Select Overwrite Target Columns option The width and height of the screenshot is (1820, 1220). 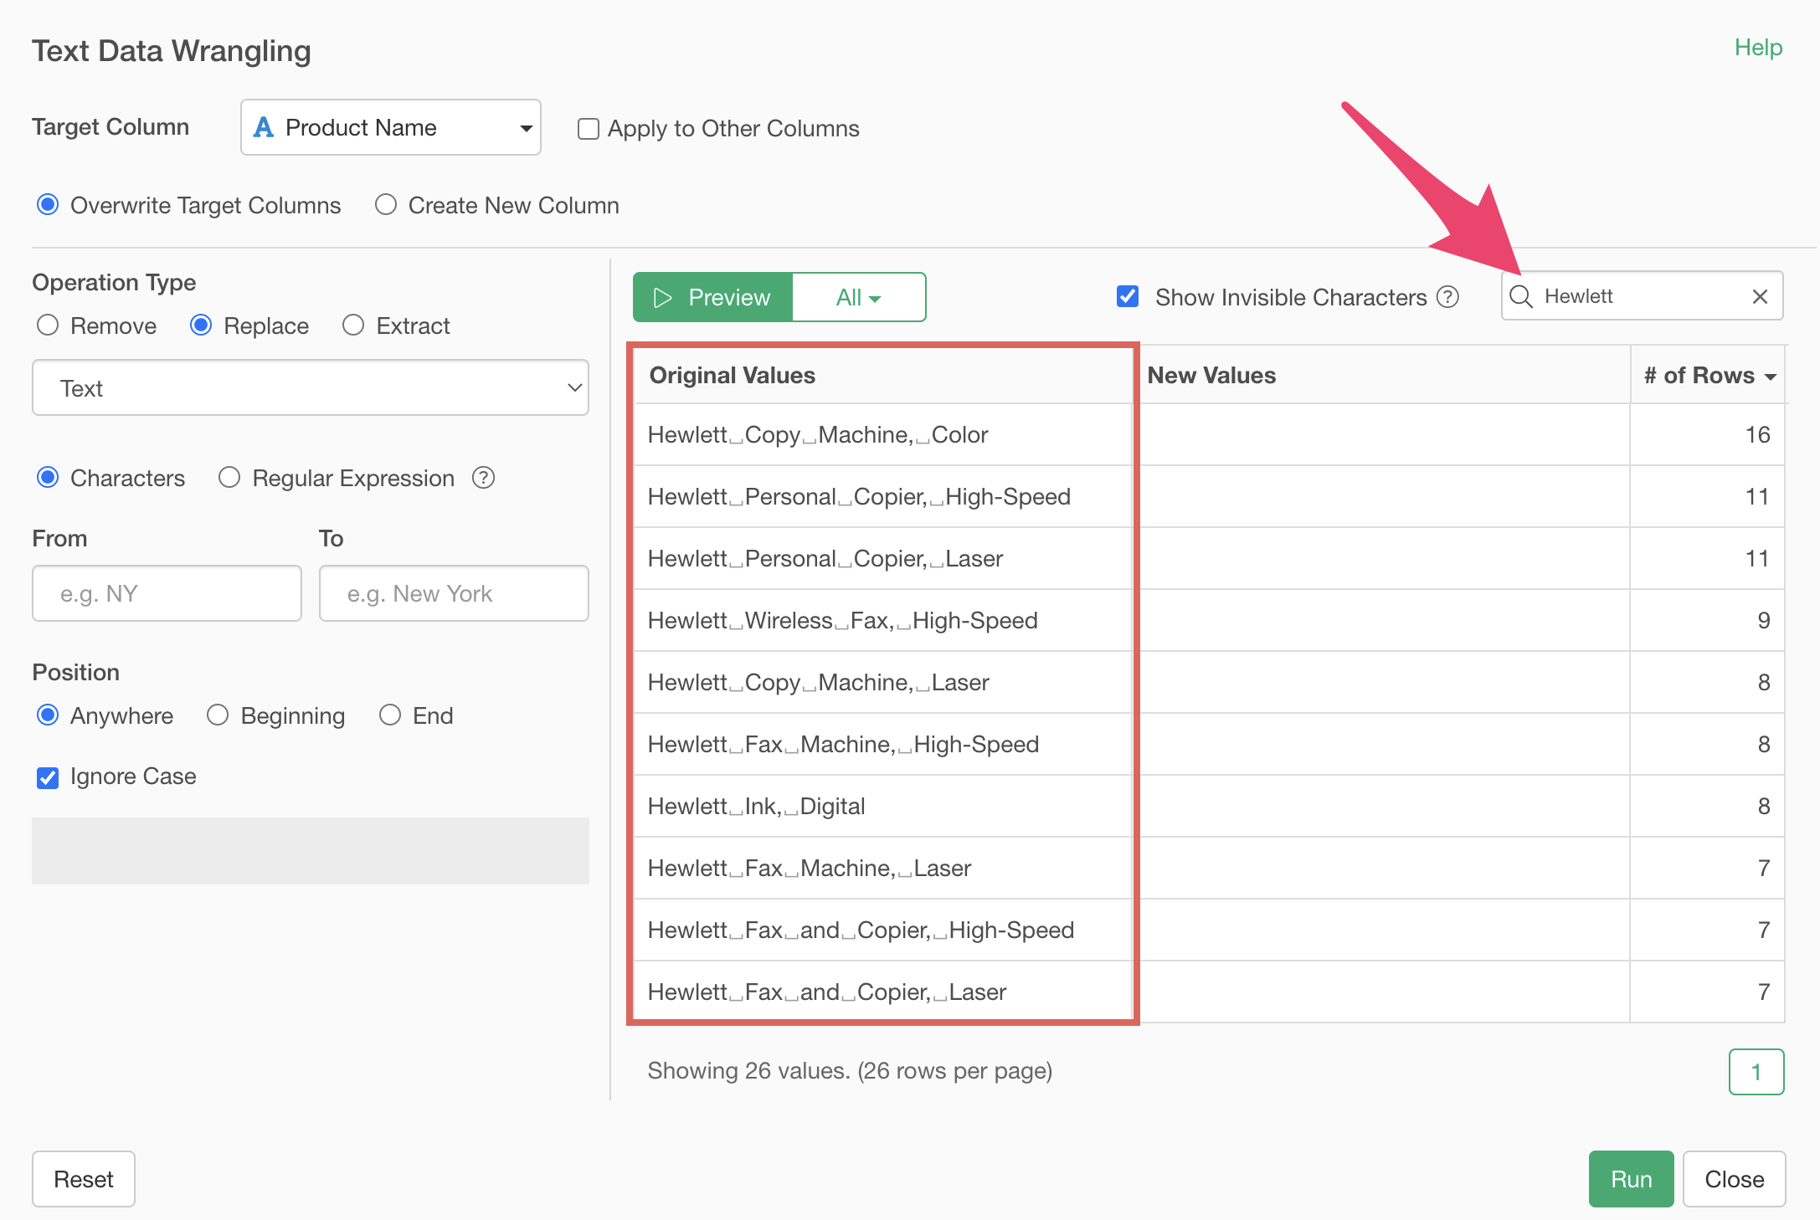(x=48, y=205)
